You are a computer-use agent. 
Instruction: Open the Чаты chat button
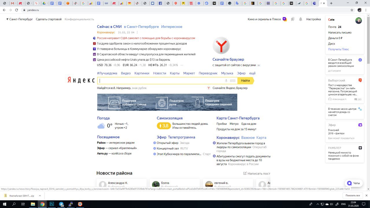354,183
